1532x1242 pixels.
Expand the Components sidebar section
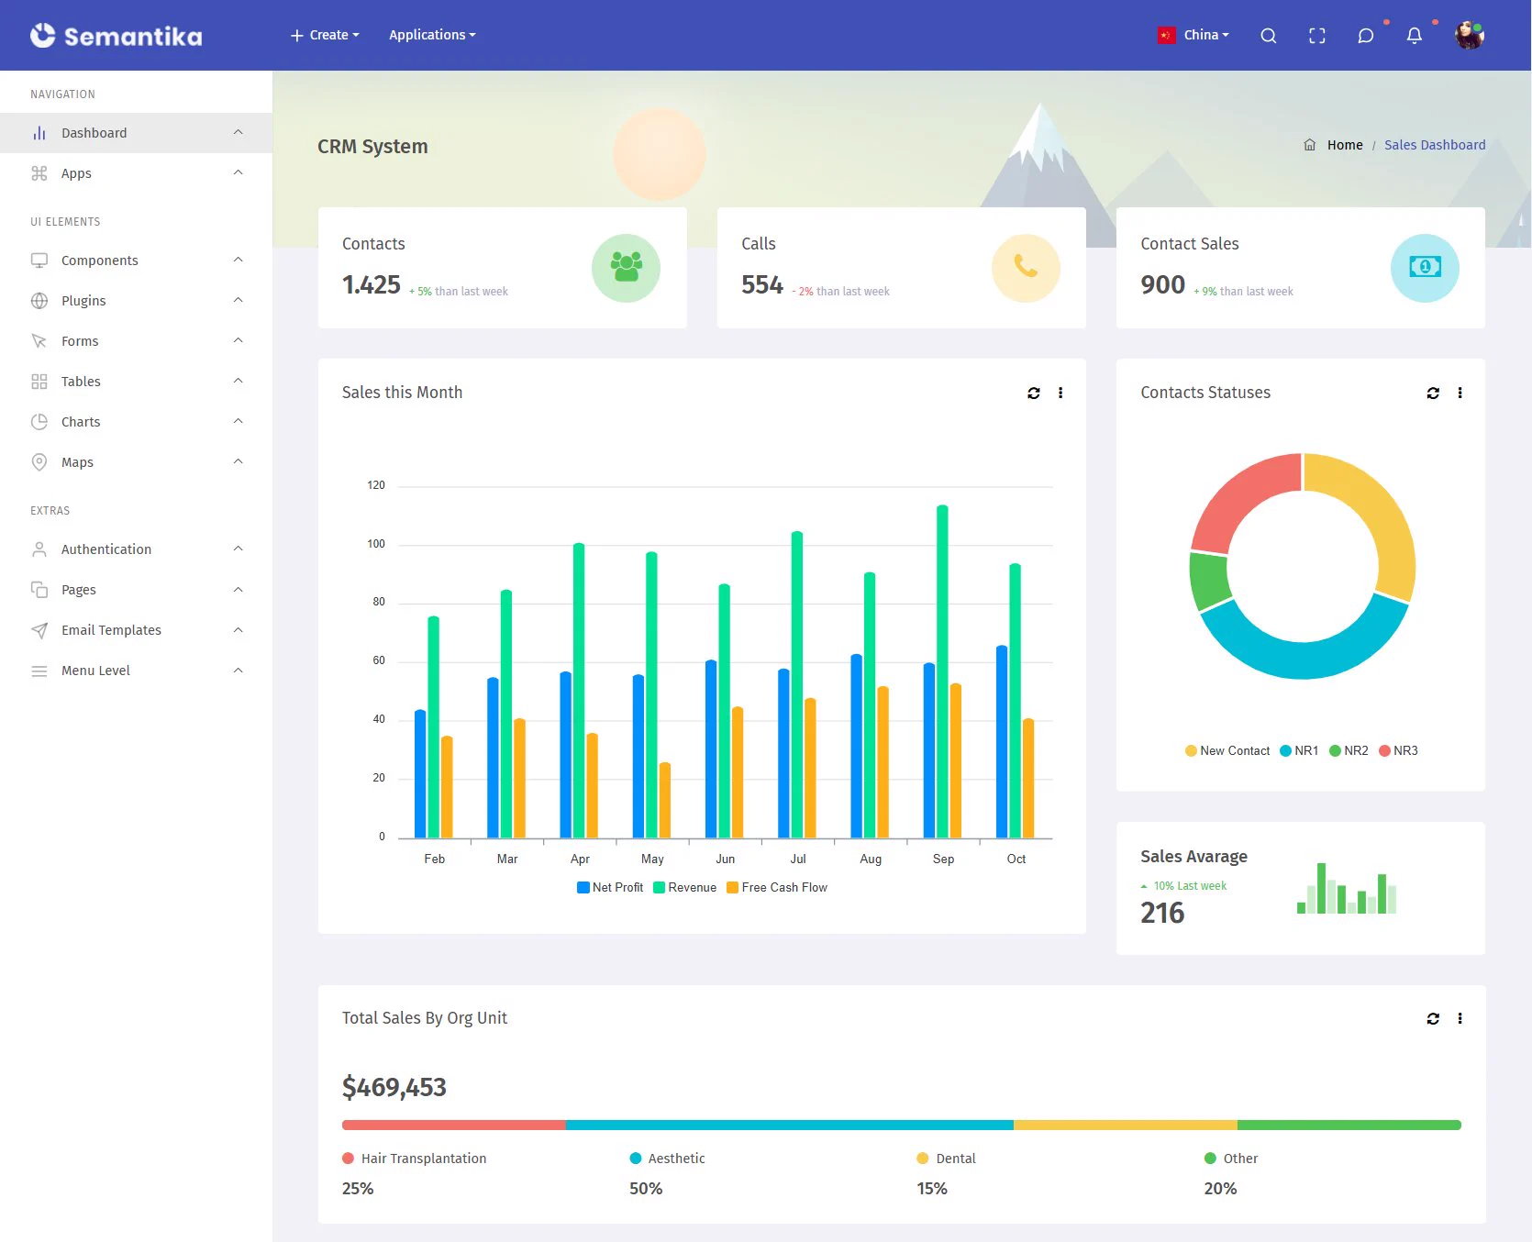[x=136, y=261]
